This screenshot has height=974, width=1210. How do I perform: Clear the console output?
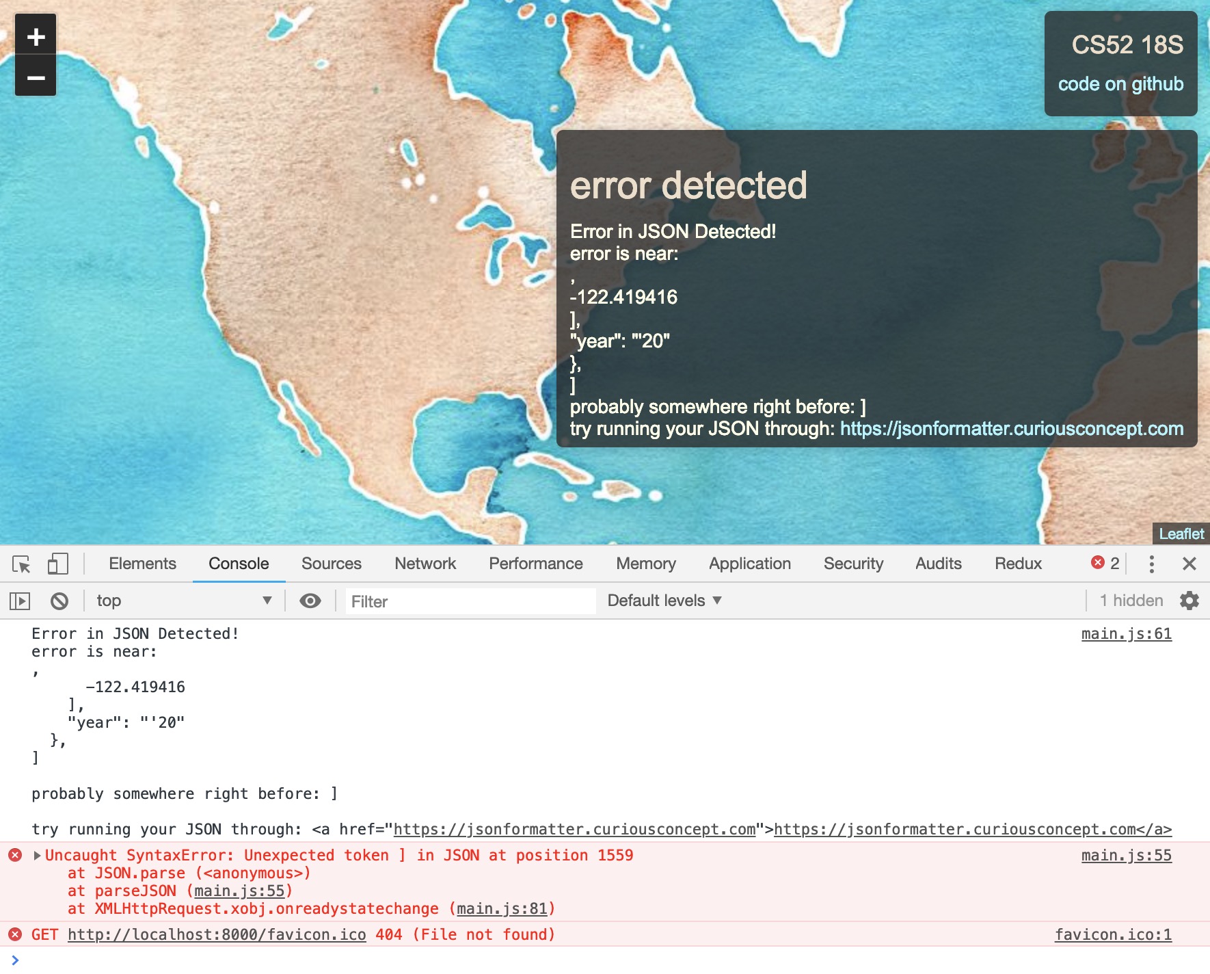(59, 601)
